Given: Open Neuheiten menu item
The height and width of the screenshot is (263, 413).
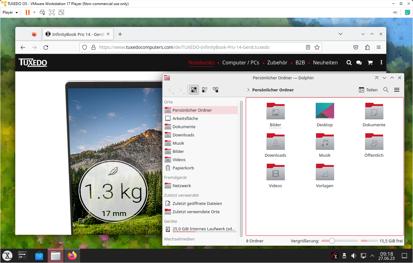Looking at the screenshot, I should tap(325, 62).
